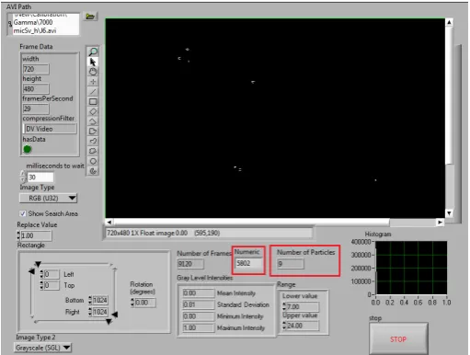Select the Rotated Rectangle diamond tool
The height and width of the screenshot is (355, 470).
93,111
